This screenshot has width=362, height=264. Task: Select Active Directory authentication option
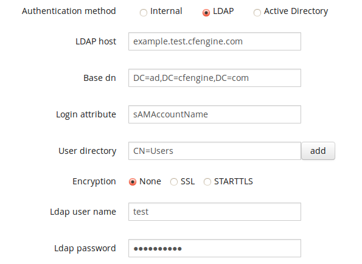(x=257, y=12)
